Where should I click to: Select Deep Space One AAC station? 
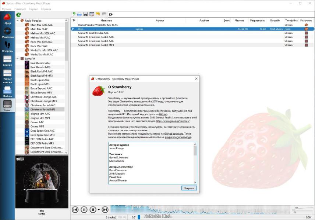pyautogui.click(x=42, y=131)
